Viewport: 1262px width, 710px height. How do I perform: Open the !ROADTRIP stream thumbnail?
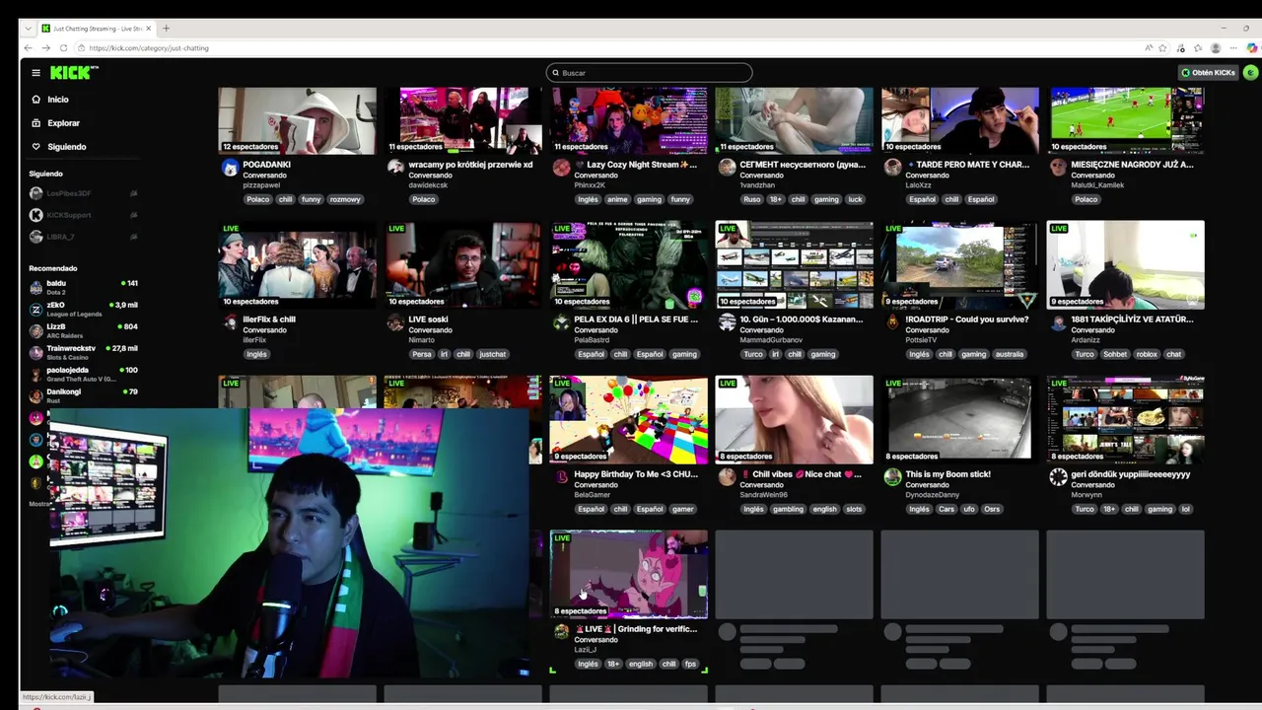(x=959, y=264)
